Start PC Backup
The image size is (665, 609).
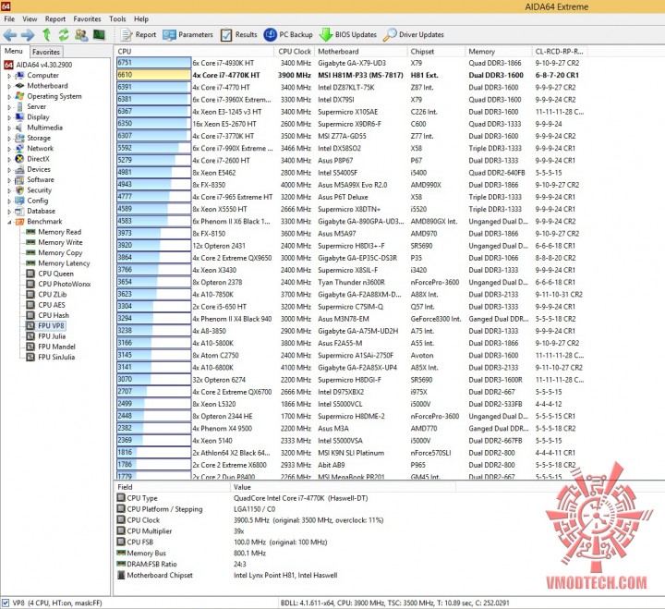(x=288, y=35)
